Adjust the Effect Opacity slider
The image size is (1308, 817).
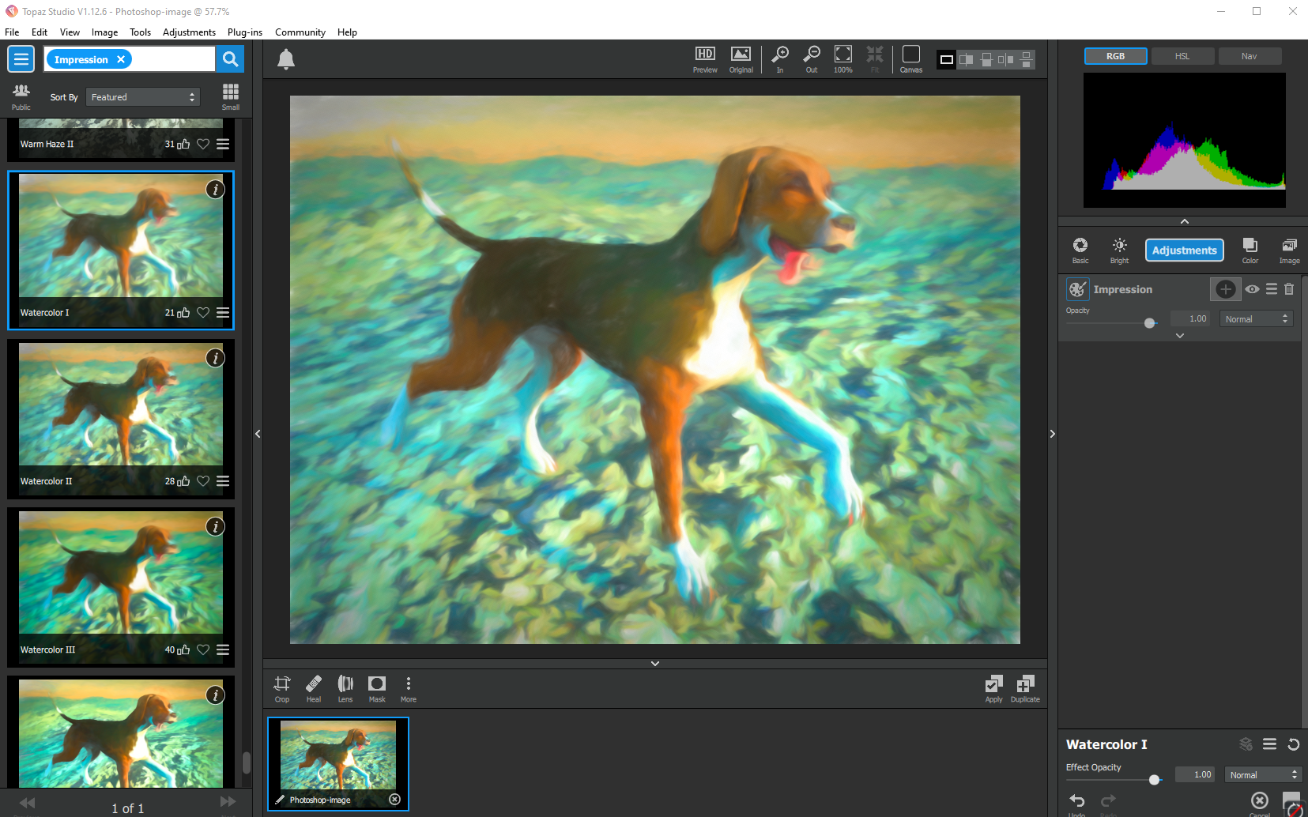tap(1155, 780)
